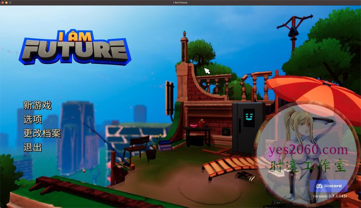Click the I Am Future title bar text
Viewport: 361px width, 208px height.
[x=180, y=3]
